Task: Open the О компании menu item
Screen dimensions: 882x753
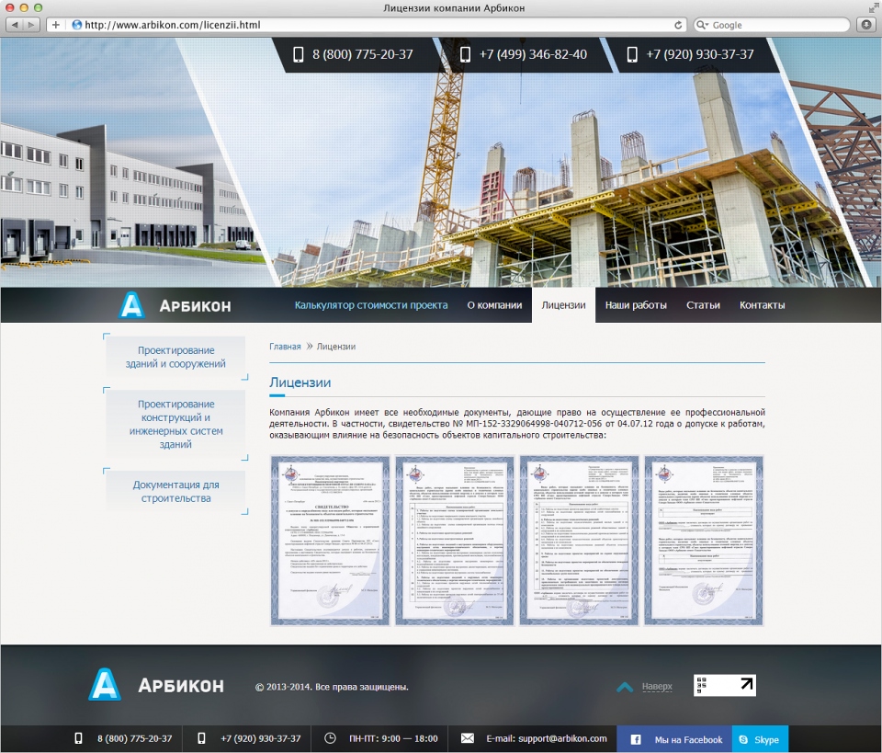Action: (x=494, y=305)
